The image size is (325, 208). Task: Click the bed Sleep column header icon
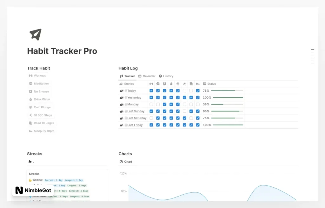point(198,84)
